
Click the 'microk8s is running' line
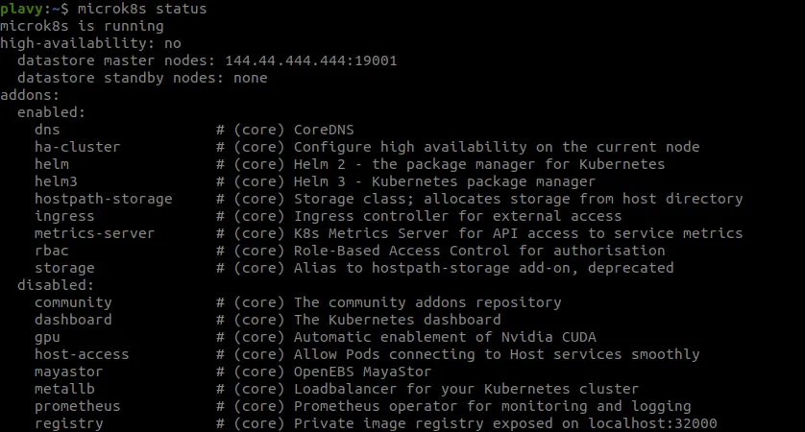click(82, 26)
